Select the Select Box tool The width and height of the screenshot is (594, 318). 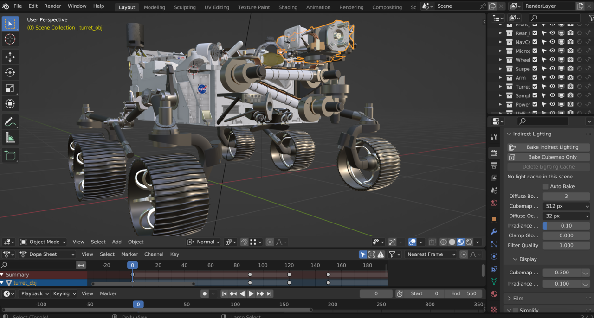click(10, 23)
